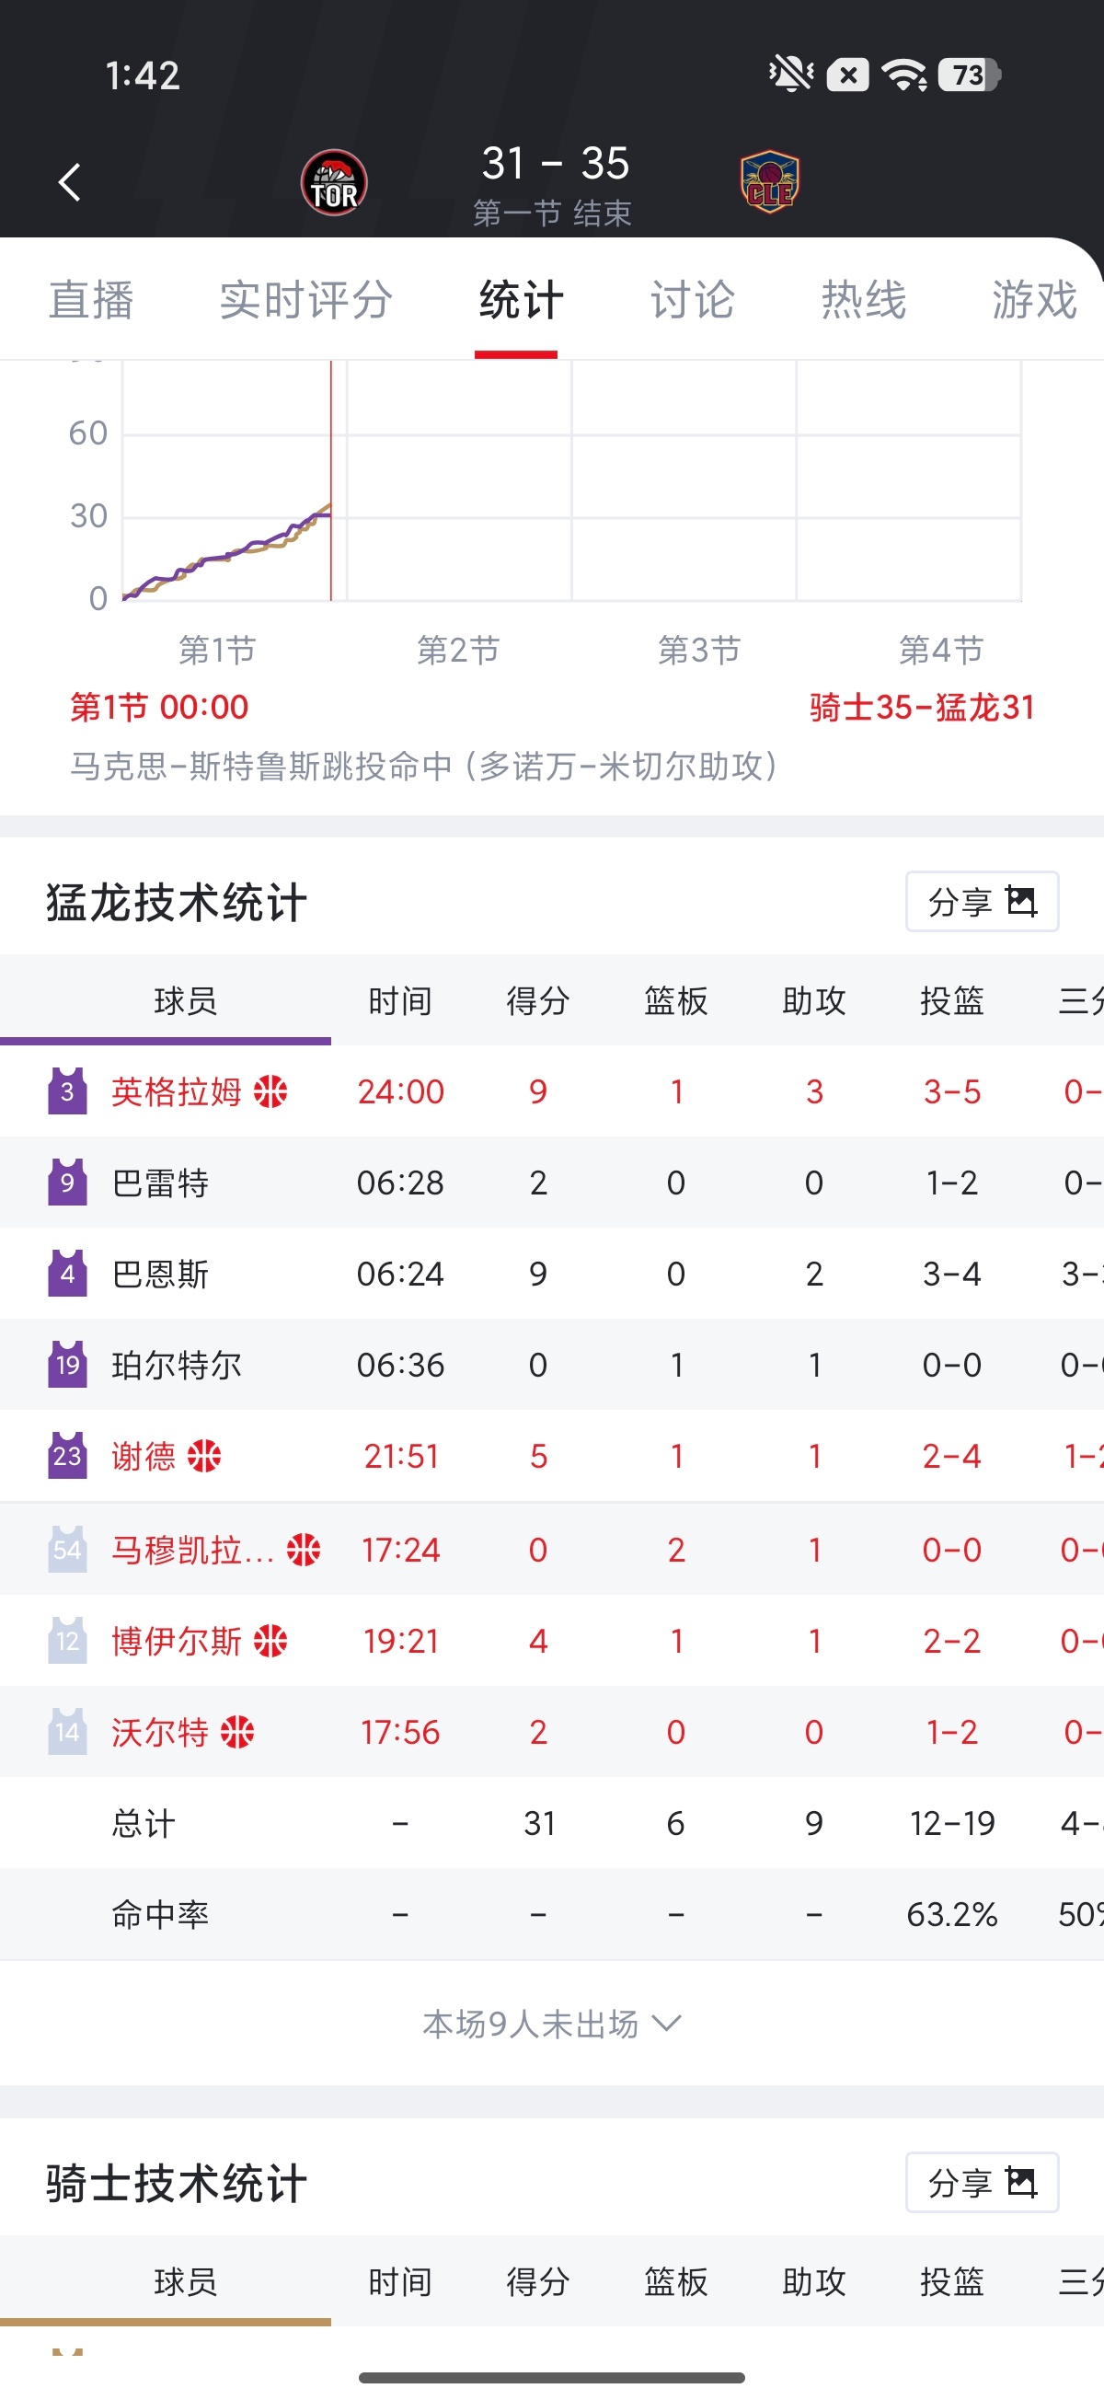Tap the 12-19 total field goals cell
The height and width of the screenshot is (2400, 1104).
952,1823
